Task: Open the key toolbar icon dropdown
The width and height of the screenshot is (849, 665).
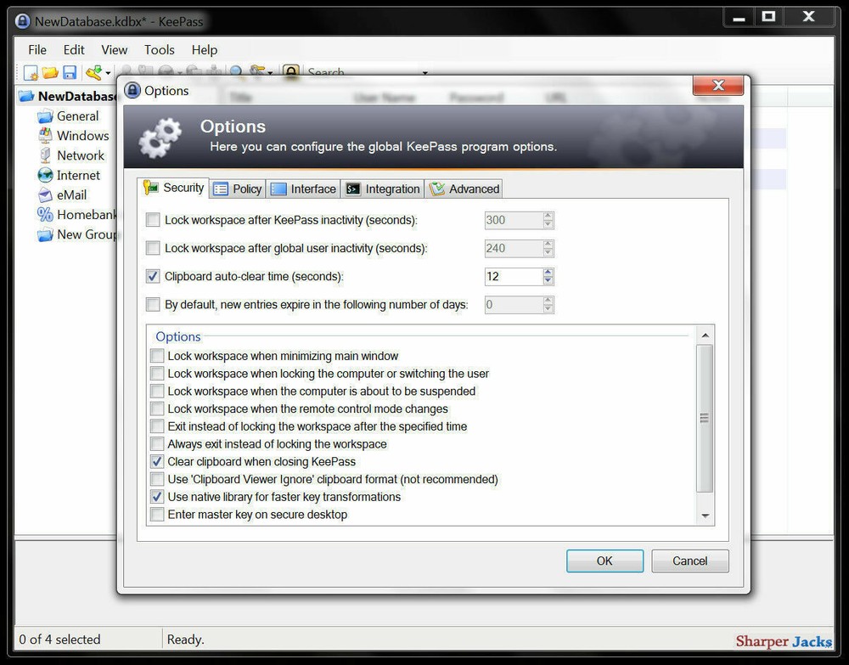Action: pos(107,71)
